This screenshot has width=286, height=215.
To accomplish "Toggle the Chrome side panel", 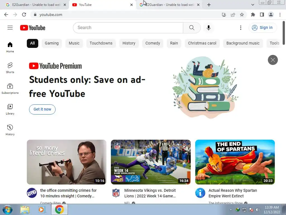I will point(262,15).
